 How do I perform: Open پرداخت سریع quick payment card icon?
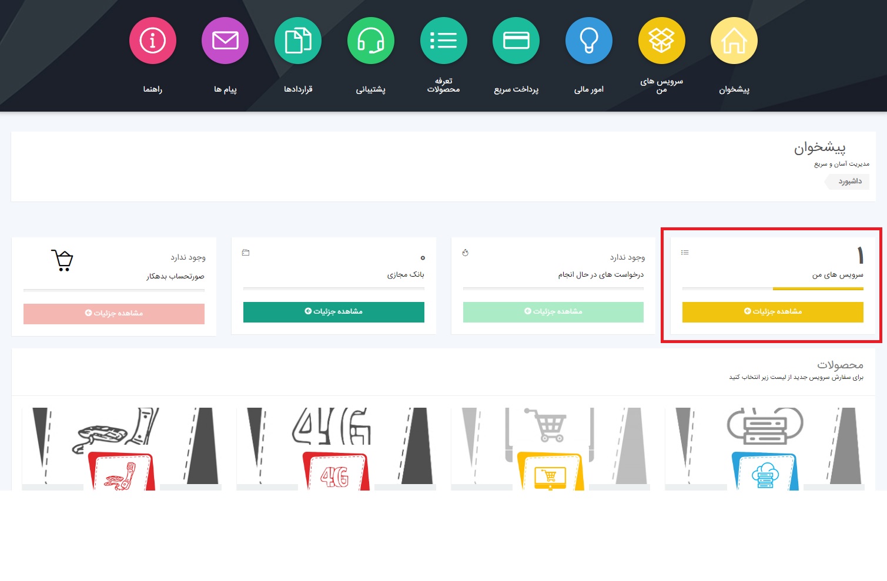click(516, 40)
